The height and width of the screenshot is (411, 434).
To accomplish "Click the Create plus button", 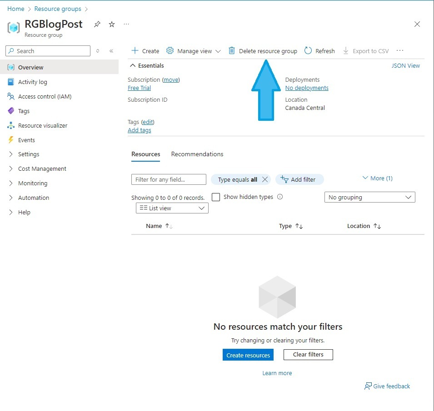I will [145, 51].
